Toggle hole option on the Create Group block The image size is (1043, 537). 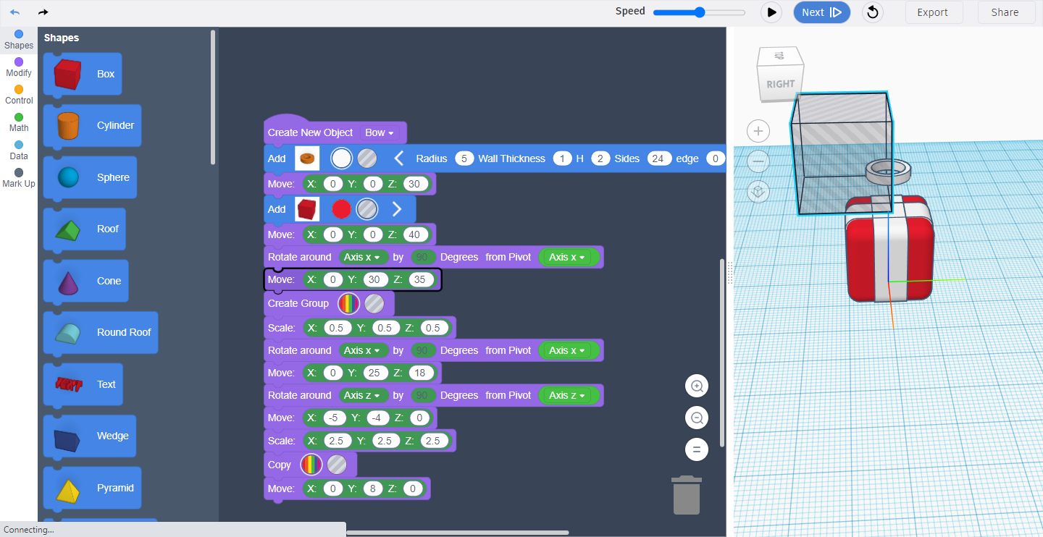pyautogui.click(x=374, y=303)
